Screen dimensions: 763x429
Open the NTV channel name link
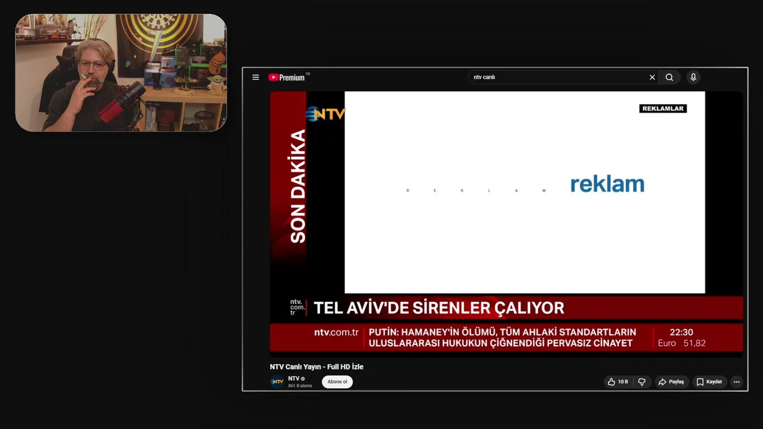294,379
